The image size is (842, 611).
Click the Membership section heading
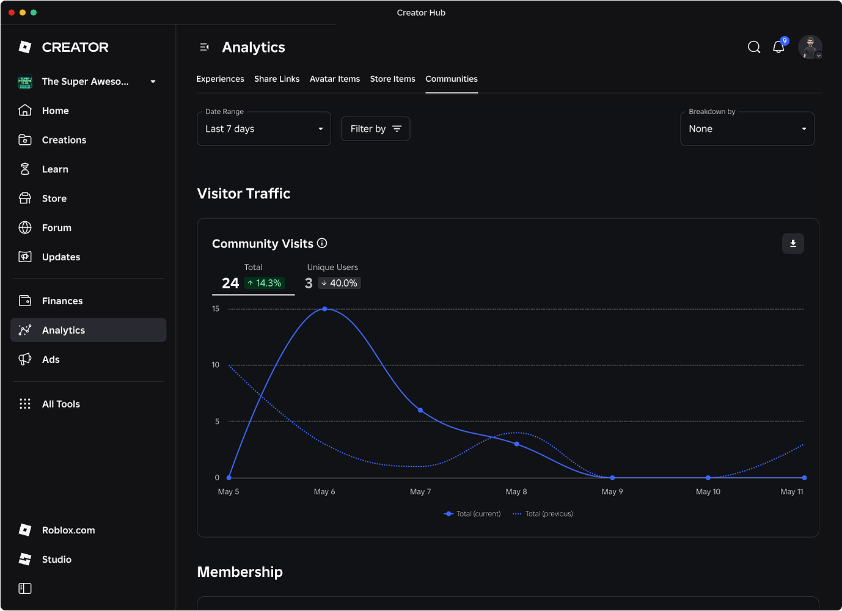[240, 572]
